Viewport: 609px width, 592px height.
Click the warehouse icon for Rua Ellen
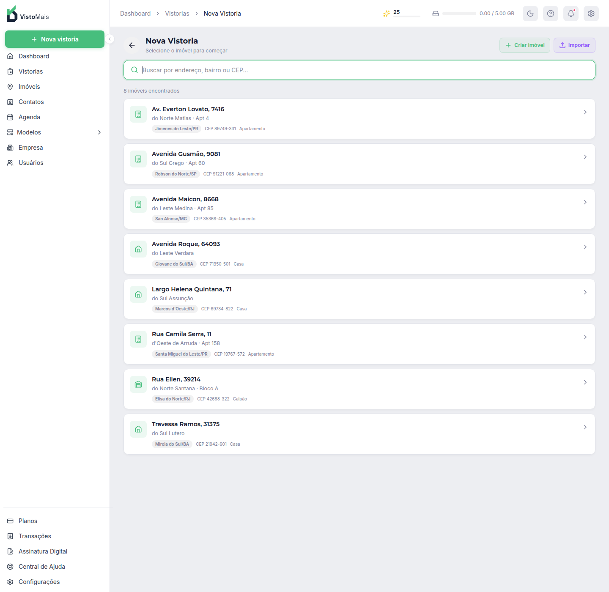click(x=138, y=384)
